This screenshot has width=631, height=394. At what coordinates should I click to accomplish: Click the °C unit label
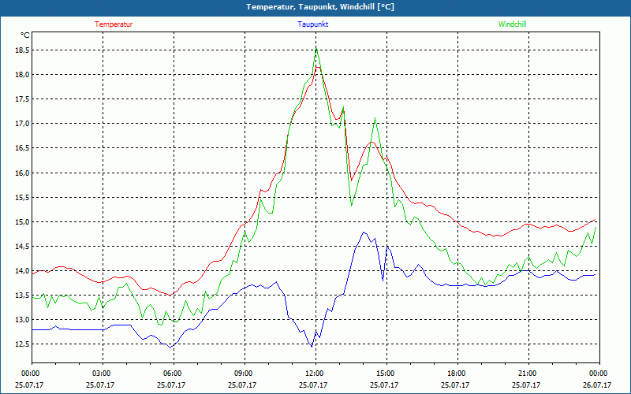pyautogui.click(x=25, y=35)
